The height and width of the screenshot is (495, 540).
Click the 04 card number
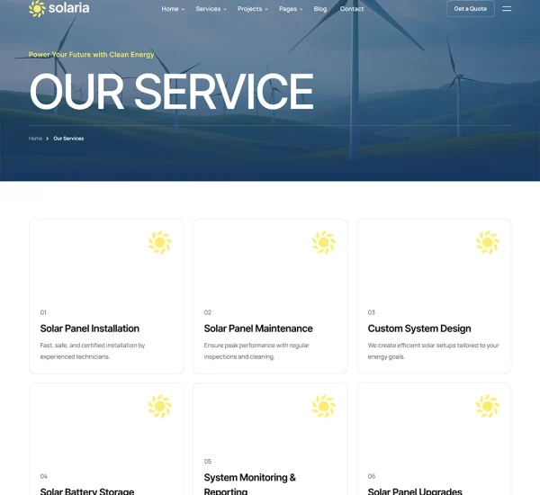click(x=44, y=476)
